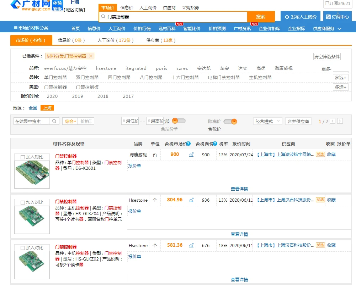
Task: Click the magnifier icon in main search box
Action: (x=103, y=17)
